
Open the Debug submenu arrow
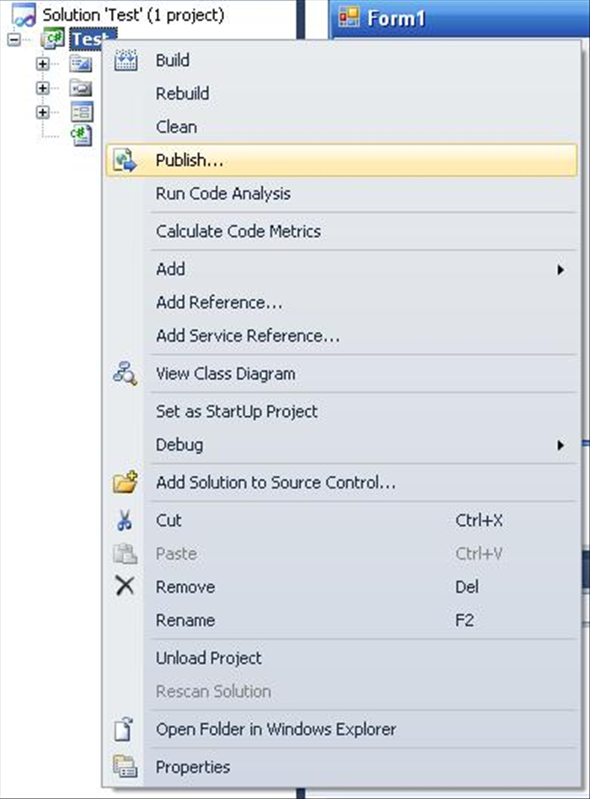coord(560,445)
